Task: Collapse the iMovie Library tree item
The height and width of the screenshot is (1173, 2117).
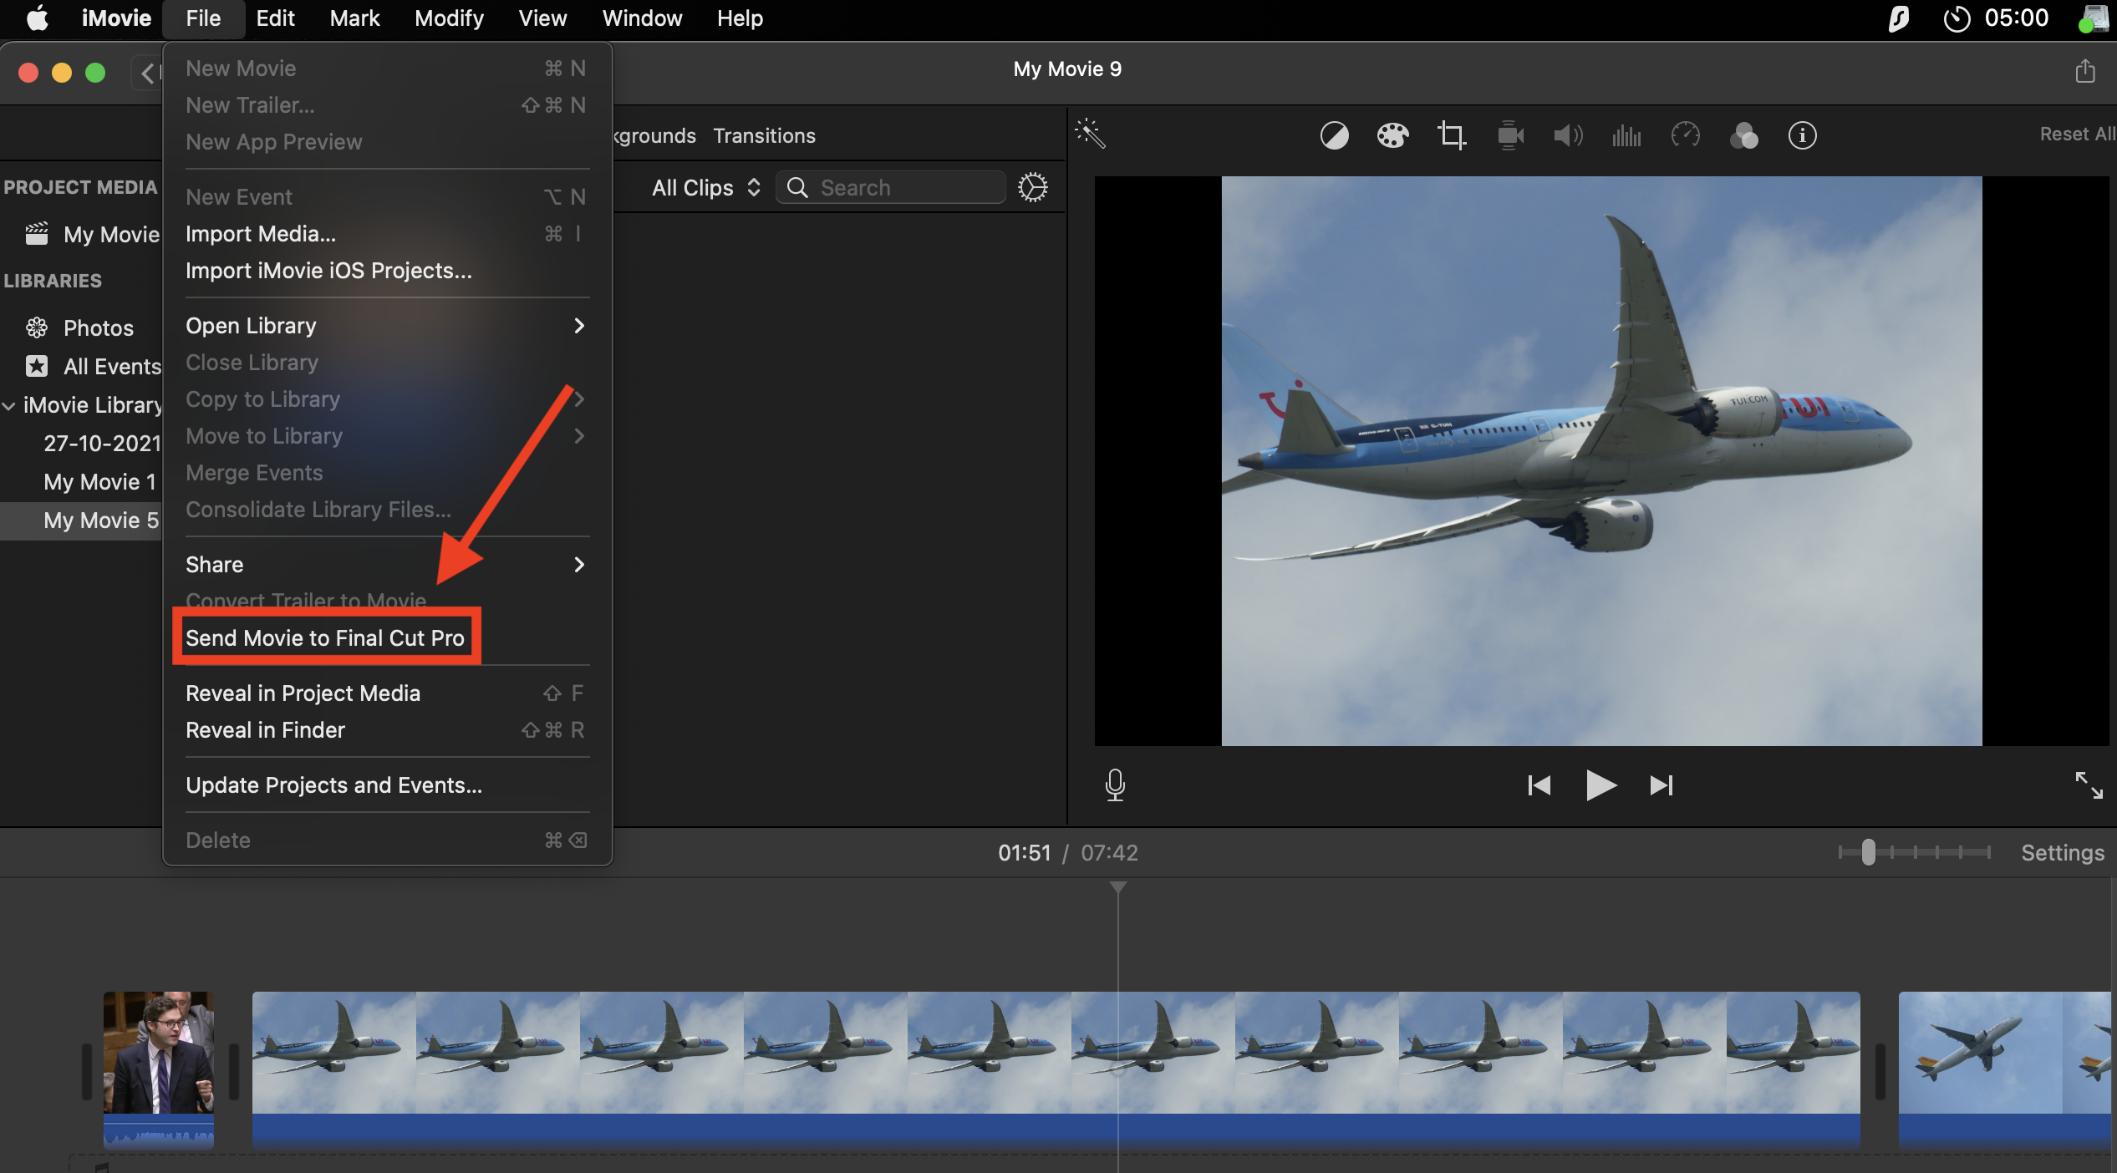Action: tap(9, 405)
